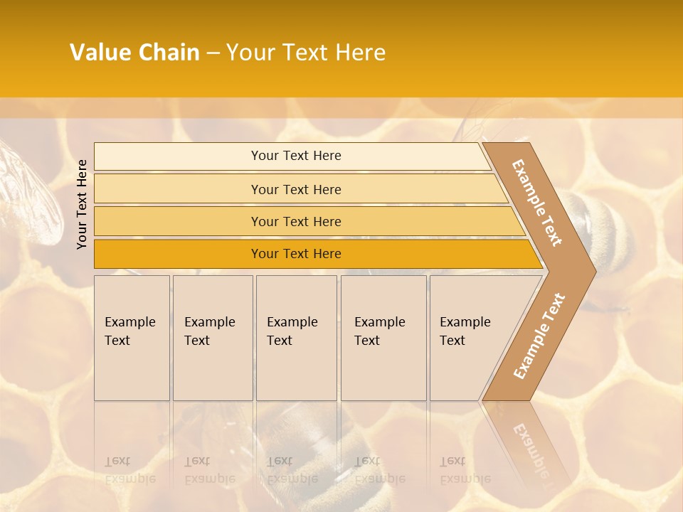683x512 pixels.
Task: Click the middle "Example Text" box
Action: (296, 338)
